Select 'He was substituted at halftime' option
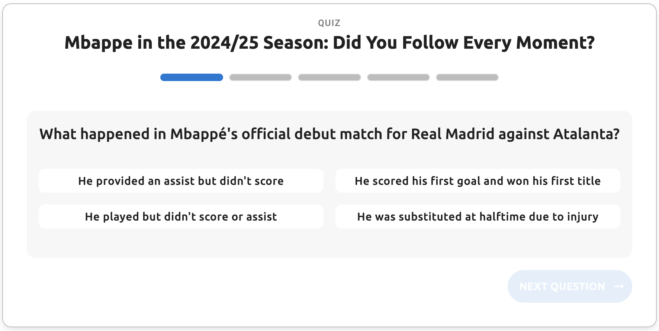659x331 pixels. coord(478,217)
